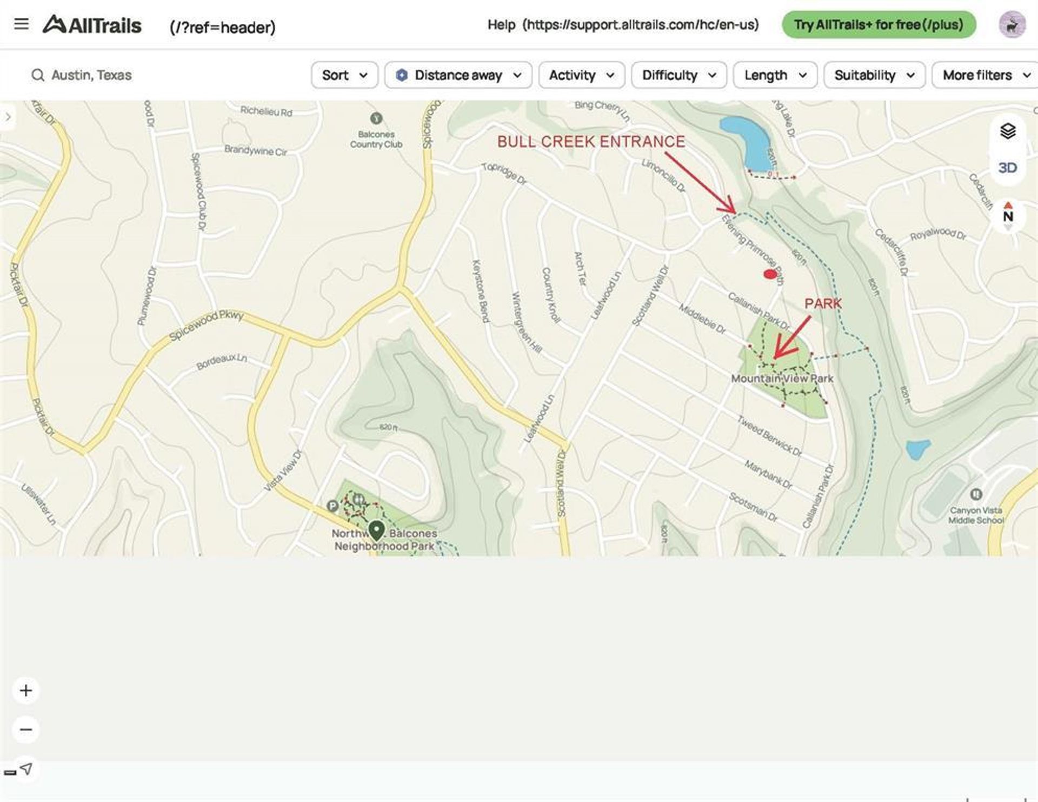Click the Topridge Dr street label
Screen dimensions: 1038x802
(x=504, y=173)
